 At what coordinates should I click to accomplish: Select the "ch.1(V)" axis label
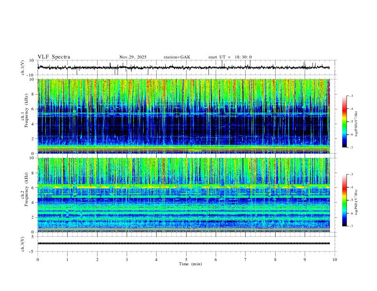23,68
